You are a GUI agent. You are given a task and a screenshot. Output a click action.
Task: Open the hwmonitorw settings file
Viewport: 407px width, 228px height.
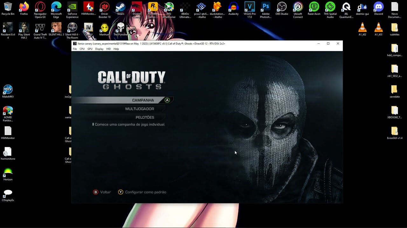(x=8, y=154)
